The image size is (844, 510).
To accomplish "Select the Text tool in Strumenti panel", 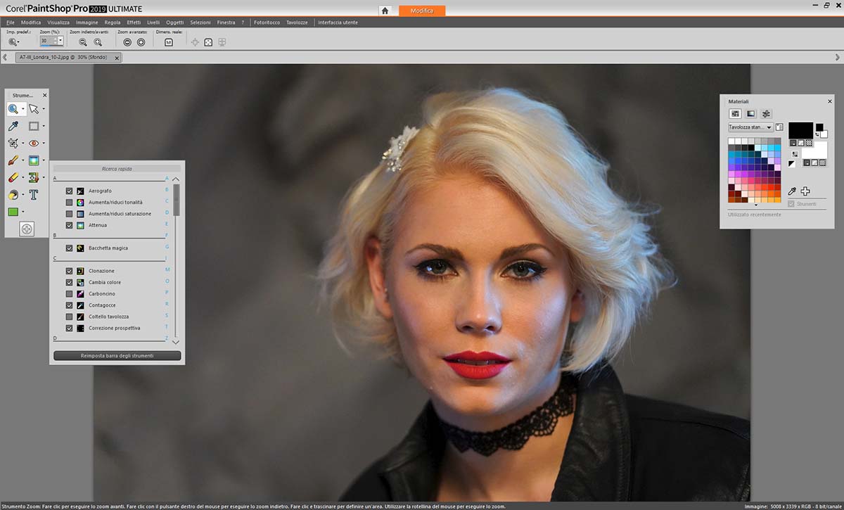I will [x=33, y=195].
